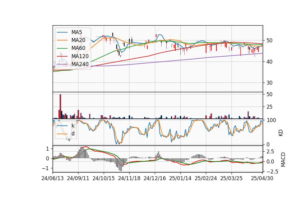Click the 24/12/16 date axis label
This screenshot has height=210, width=292.
[155, 178]
